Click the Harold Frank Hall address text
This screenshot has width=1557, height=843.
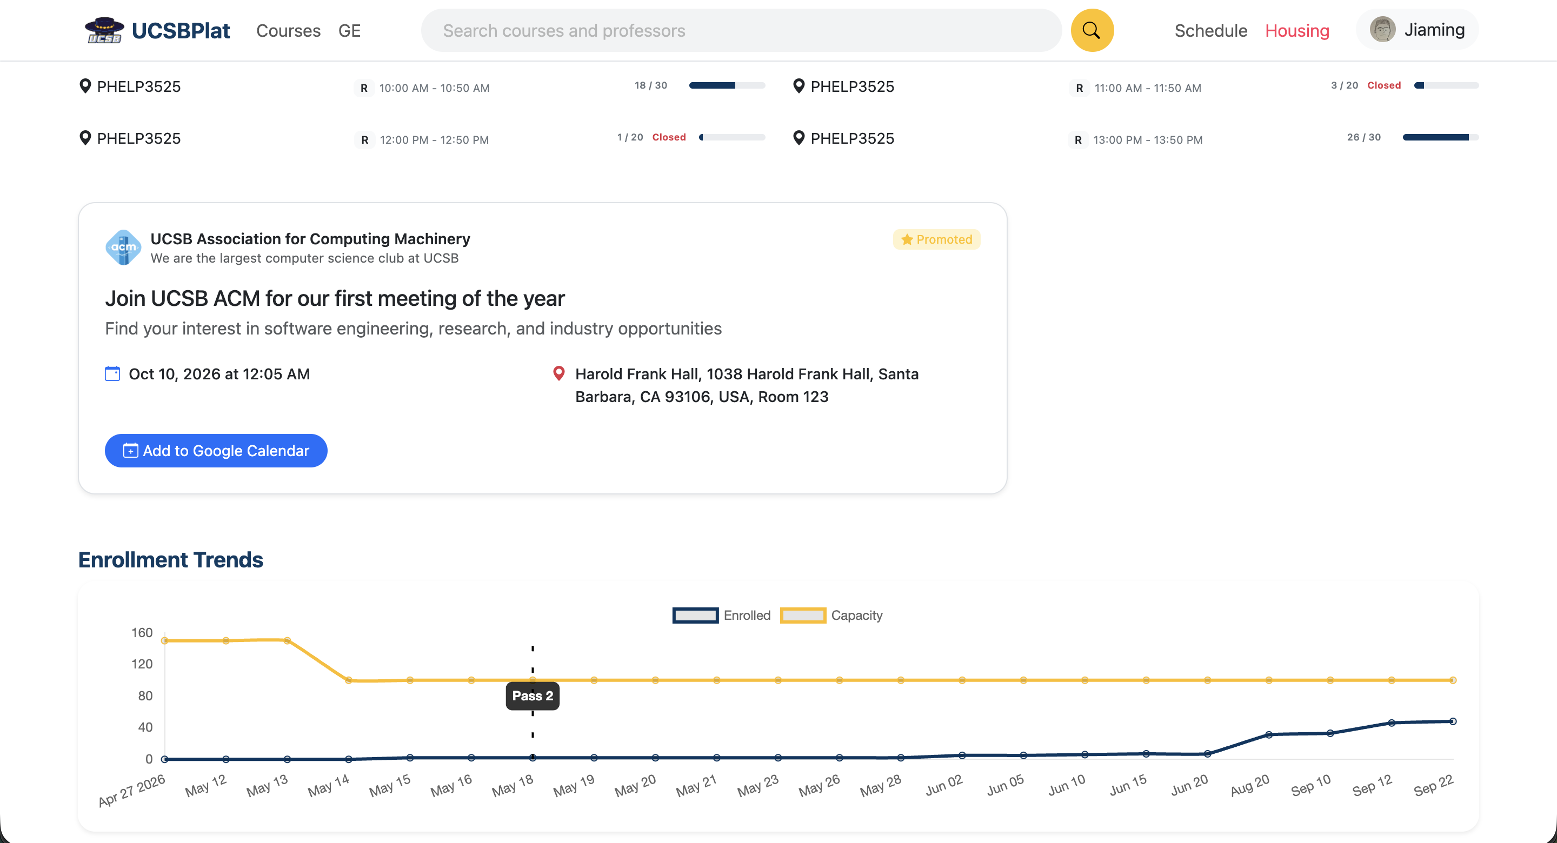coord(747,385)
